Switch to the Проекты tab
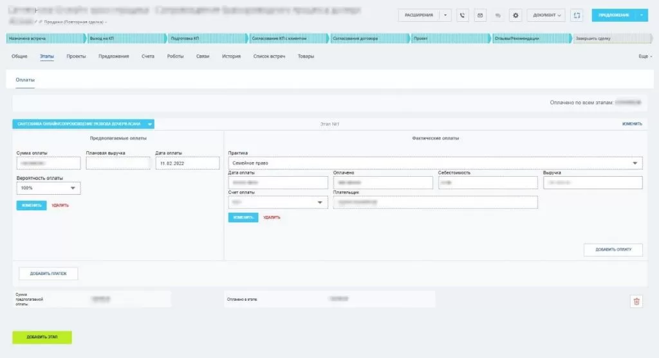659x358 pixels. (76, 57)
